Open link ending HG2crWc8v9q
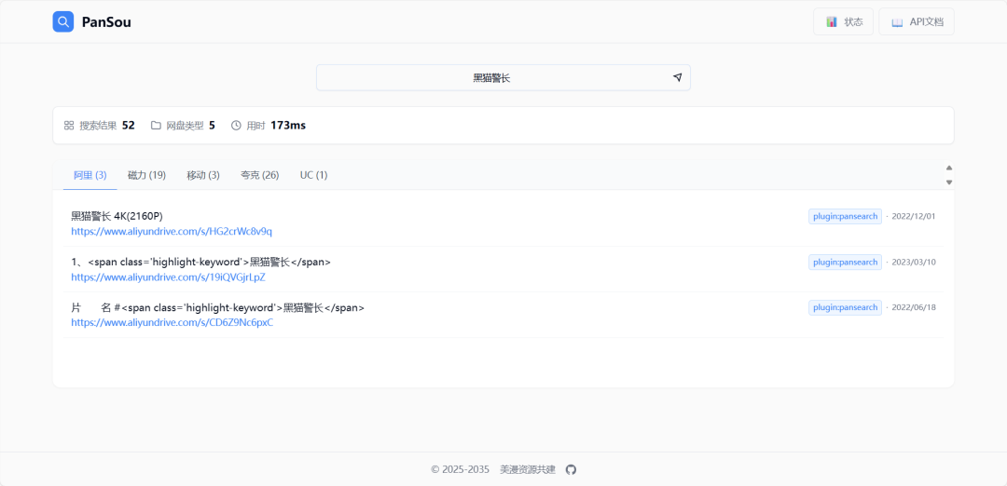Image resolution: width=1007 pixels, height=486 pixels. (172, 232)
